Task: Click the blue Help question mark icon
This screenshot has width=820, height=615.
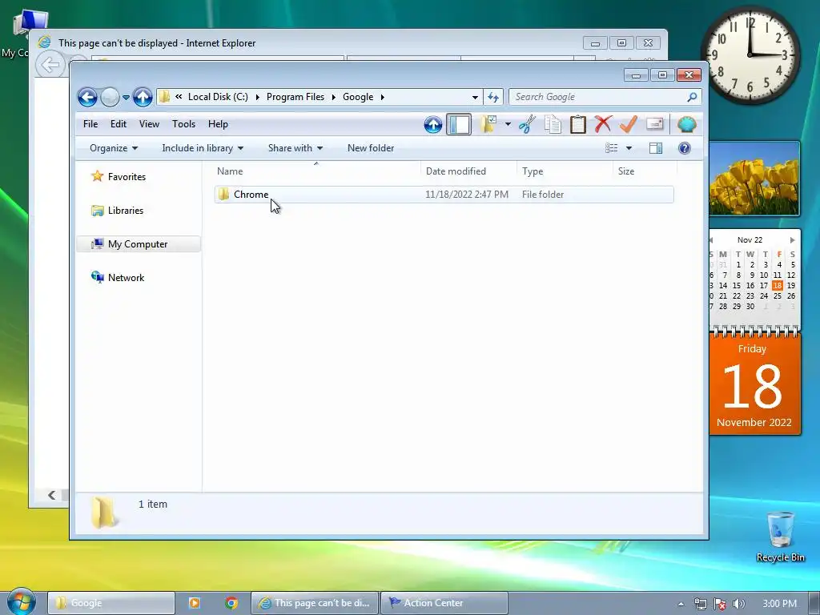Action: pyautogui.click(x=685, y=148)
